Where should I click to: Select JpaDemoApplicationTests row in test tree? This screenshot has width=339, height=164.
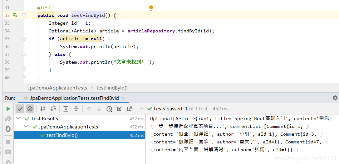pos(80,127)
